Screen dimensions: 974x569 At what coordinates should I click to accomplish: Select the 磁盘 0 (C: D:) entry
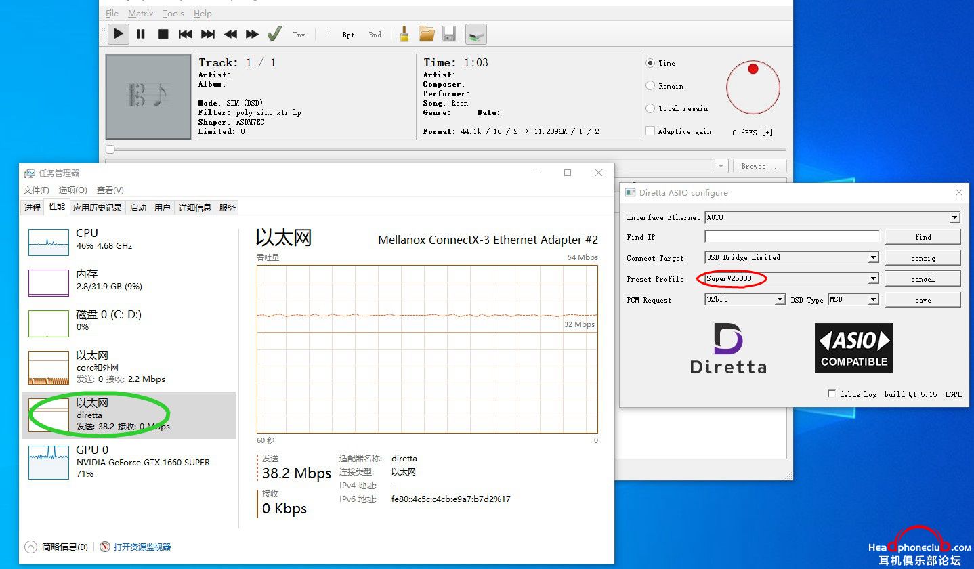[x=129, y=323]
